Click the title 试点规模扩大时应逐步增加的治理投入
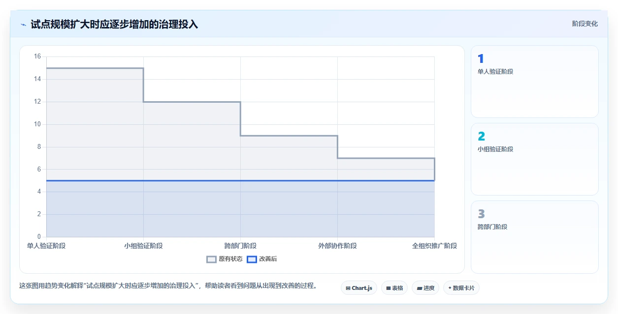The height and width of the screenshot is (314, 618). 114,25
